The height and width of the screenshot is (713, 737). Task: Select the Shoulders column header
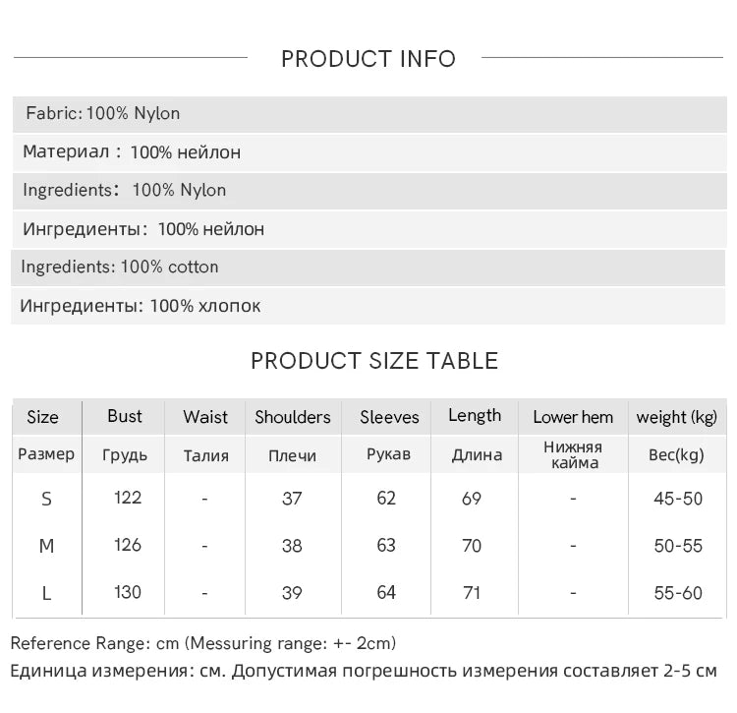tap(293, 417)
